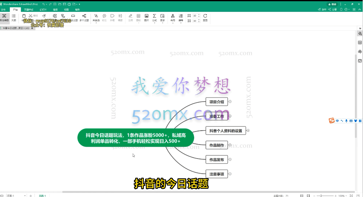Viewport: 363px width, 197px height.
Task: Select the 项目介绍 topic node
Action: [x=217, y=102]
